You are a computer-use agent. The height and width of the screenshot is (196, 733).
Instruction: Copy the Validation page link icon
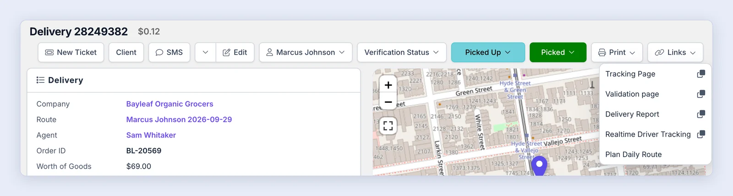click(x=701, y=94)
